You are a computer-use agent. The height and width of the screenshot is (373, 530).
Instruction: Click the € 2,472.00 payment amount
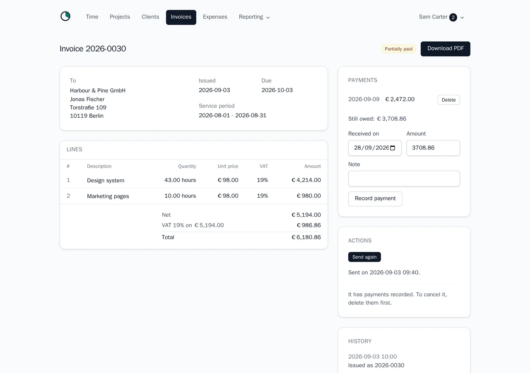click(400, 99)
